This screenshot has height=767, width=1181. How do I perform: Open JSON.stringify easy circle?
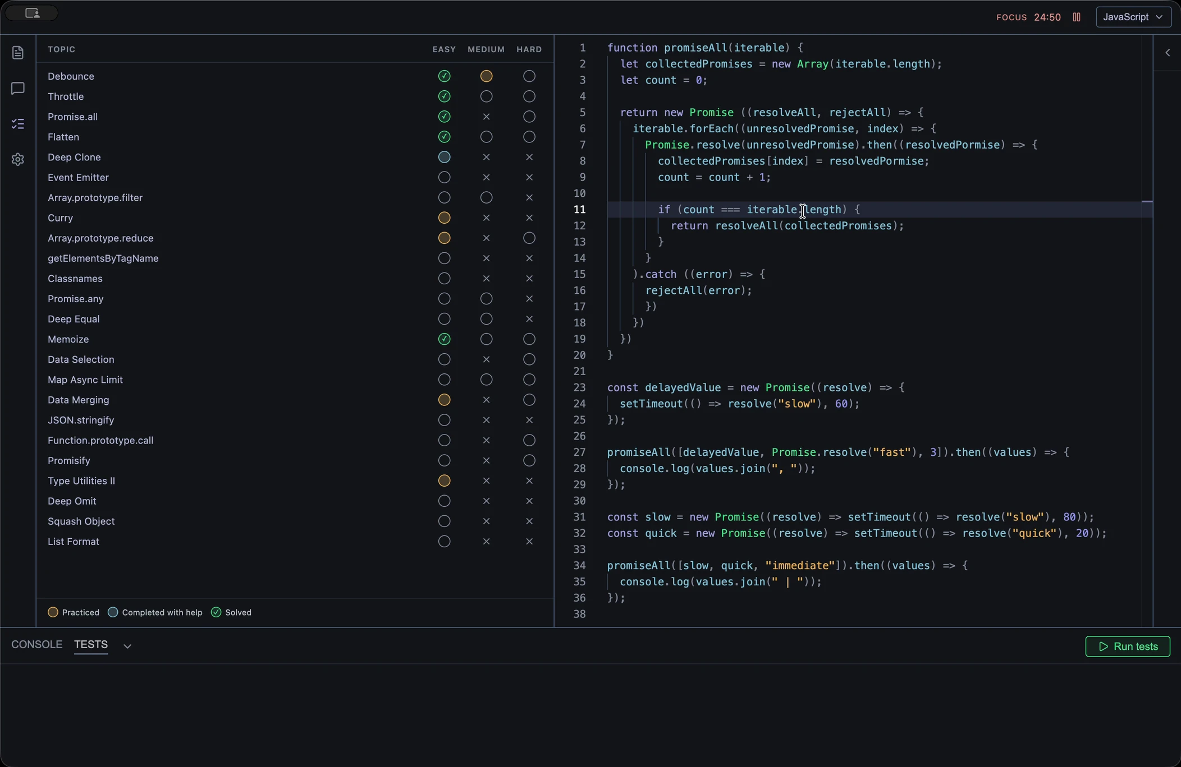tap(444, 420)
